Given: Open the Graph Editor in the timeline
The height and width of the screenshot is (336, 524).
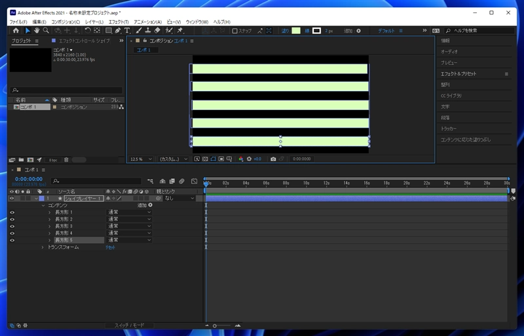Looking at the screenshot, I should pyautogui.click(x=194, y=181).
